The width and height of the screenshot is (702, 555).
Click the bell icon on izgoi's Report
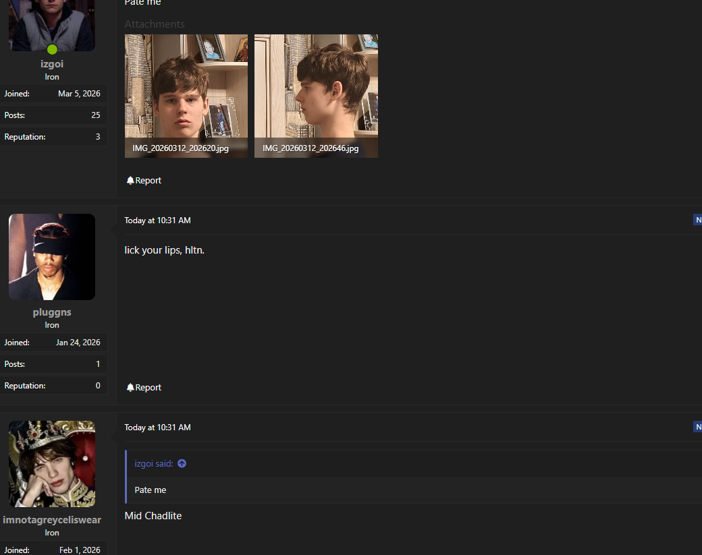pos(130,180)
